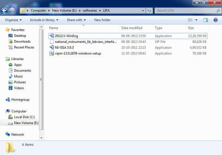Click the 2012LV-WinEng application icon
The height and width of the screenshot is (155, 222).
[52, 36]
